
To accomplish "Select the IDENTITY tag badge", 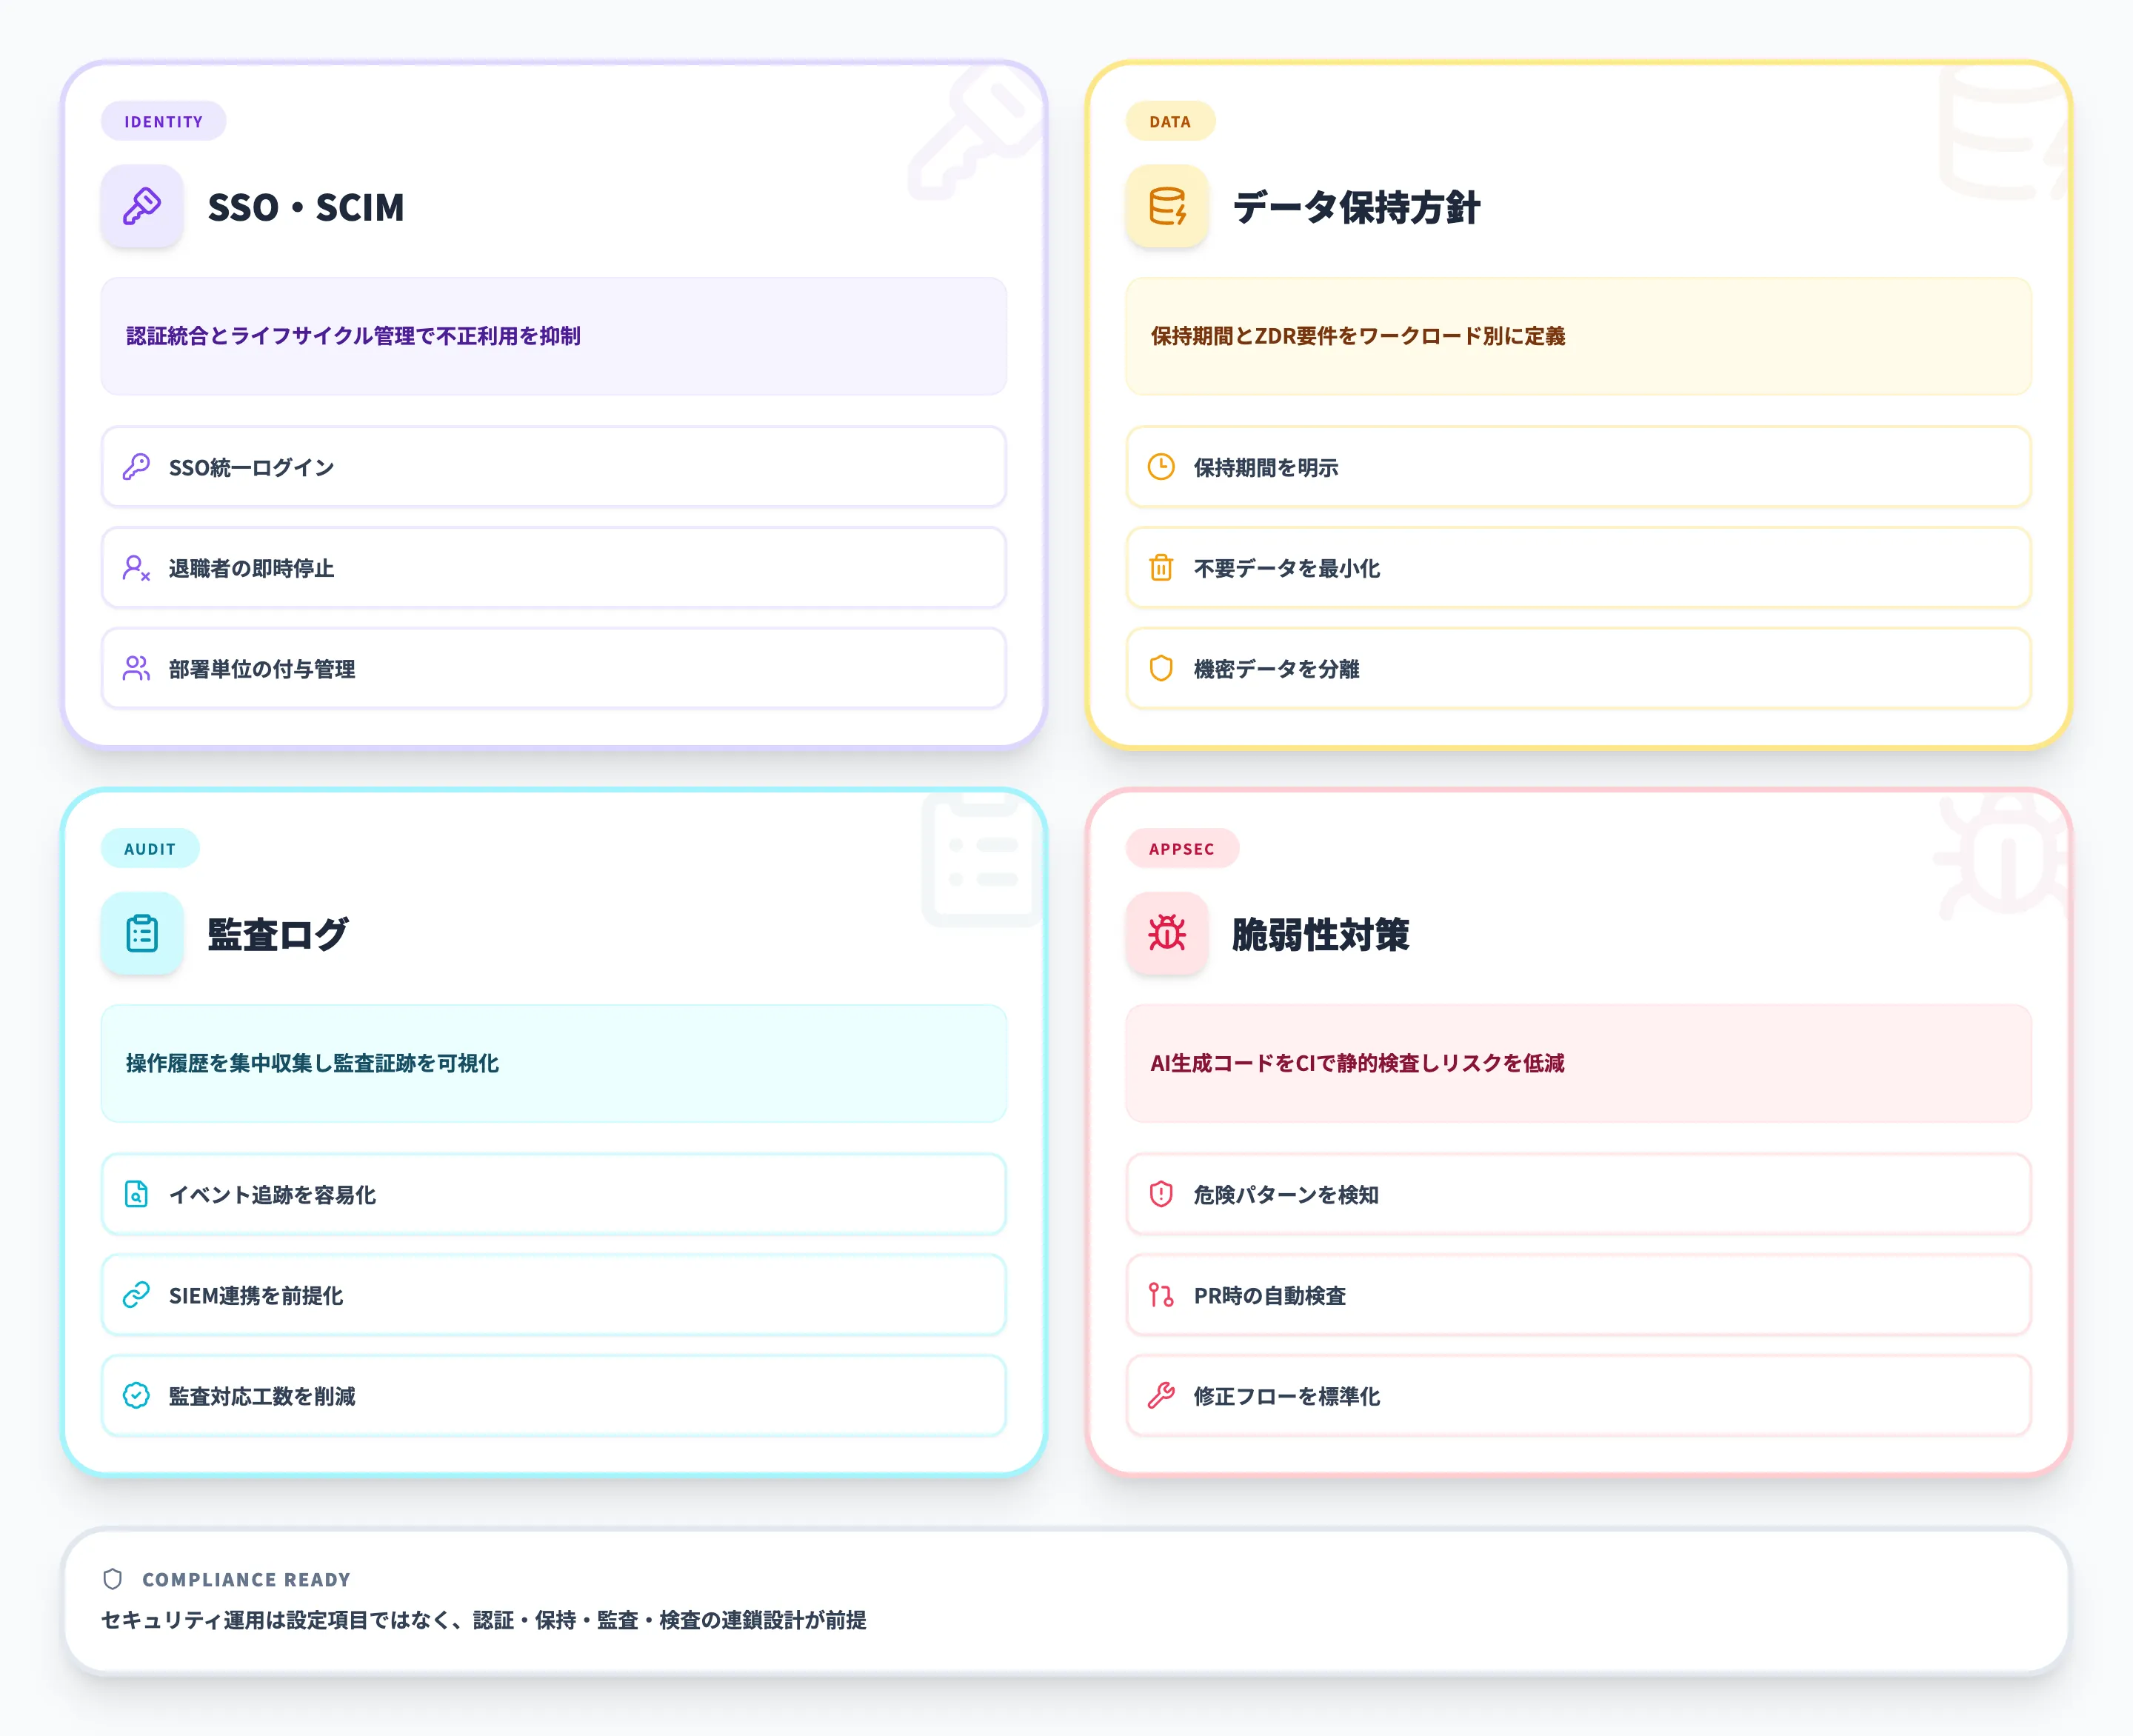I will (163, 122).
